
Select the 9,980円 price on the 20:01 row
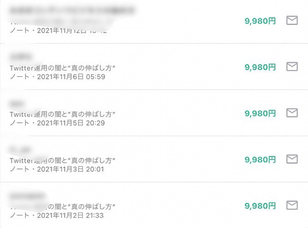[260, 160]
